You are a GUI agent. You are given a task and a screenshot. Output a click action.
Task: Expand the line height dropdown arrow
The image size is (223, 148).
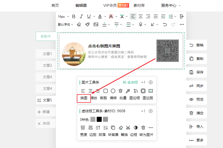175,17
